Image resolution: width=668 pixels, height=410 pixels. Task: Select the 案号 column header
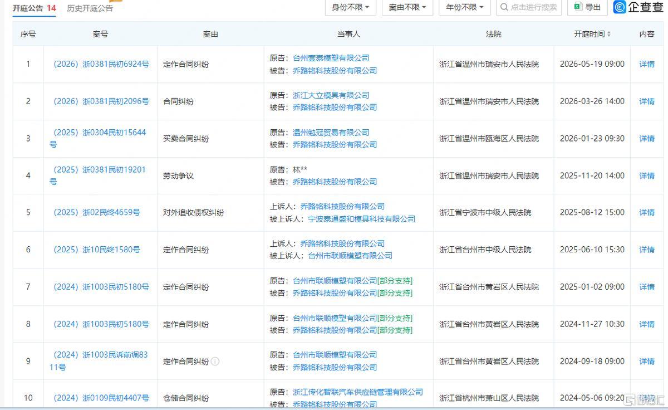tap(100, 34)
